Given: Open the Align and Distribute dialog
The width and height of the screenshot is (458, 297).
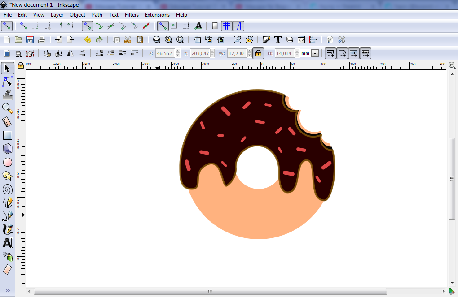Looking at the screenshot, I should 313,39.
